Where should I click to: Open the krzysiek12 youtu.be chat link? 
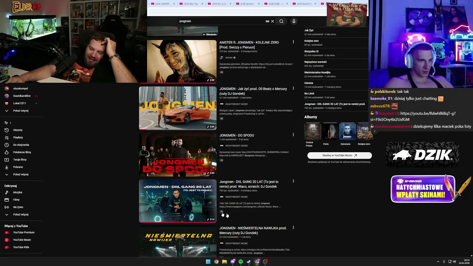pyautogui.click(x=413, y=116)
